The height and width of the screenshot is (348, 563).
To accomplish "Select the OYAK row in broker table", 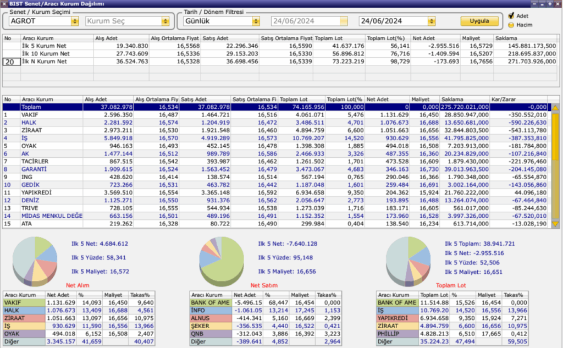I will pos(275,146).
